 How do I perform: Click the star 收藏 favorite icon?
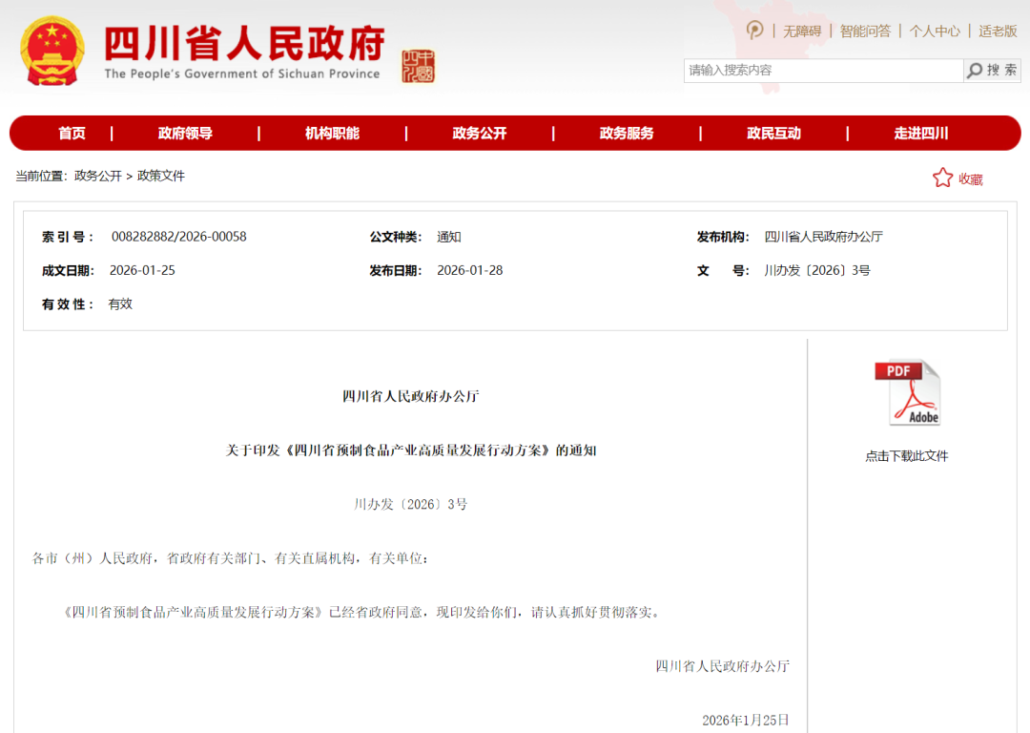[942, 178]
